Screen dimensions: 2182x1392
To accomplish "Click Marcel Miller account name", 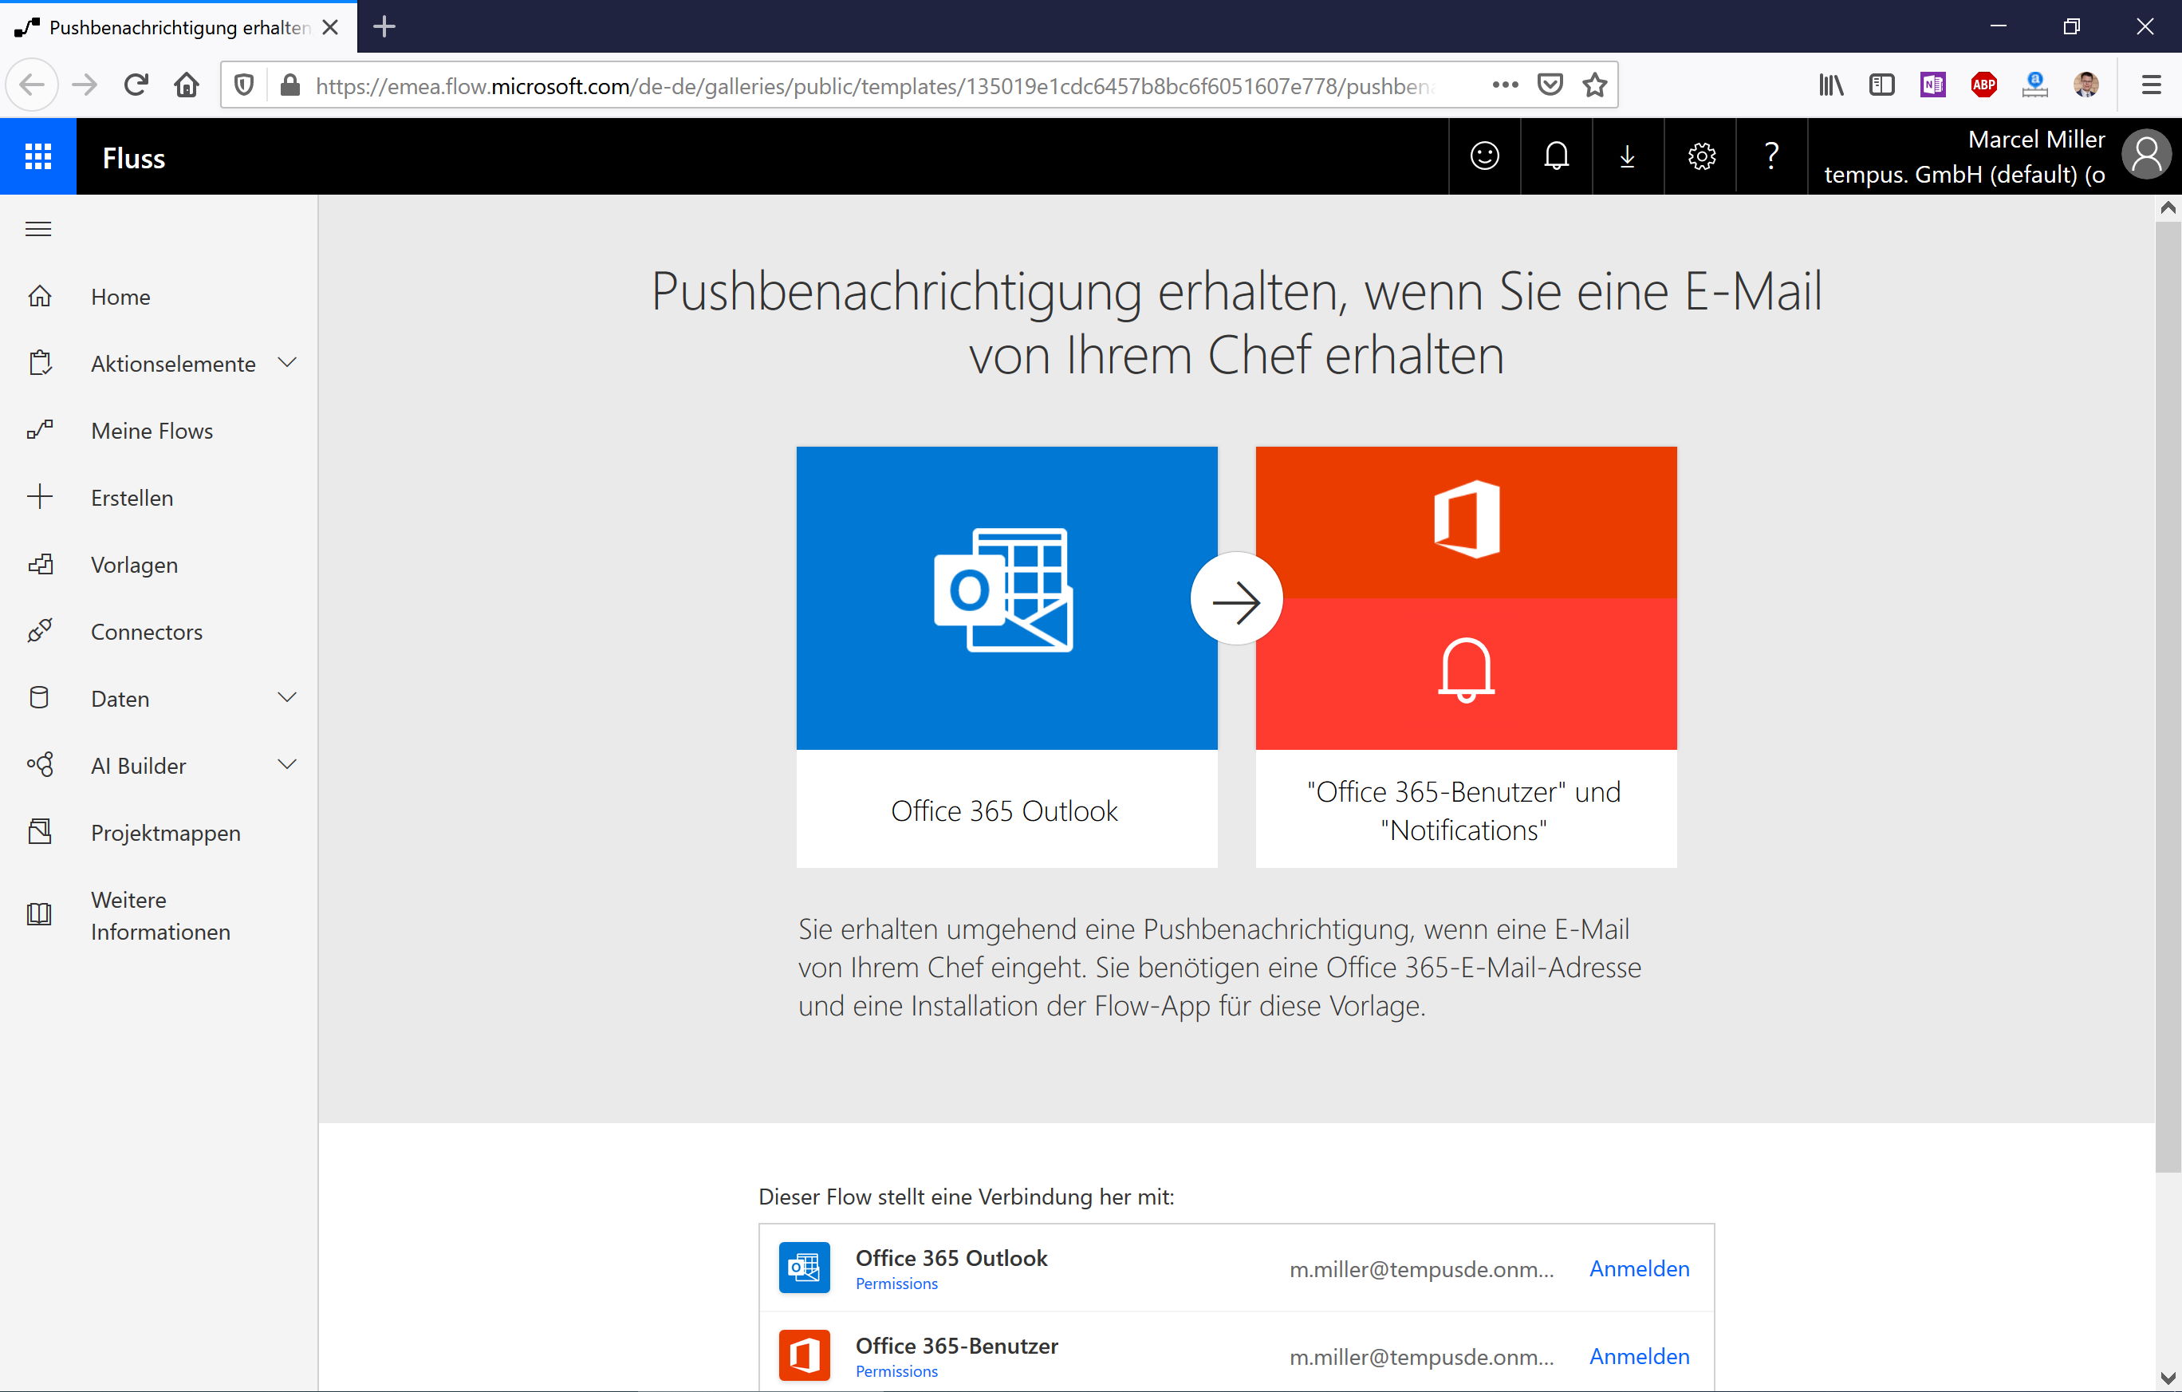I will [2036, 139].
